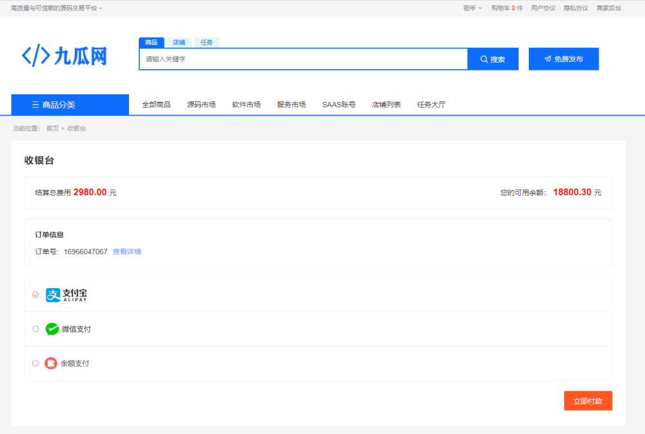Go to the SAAS账号 menu item
This screenshot has height=434, width=645.
pos(339,105)
